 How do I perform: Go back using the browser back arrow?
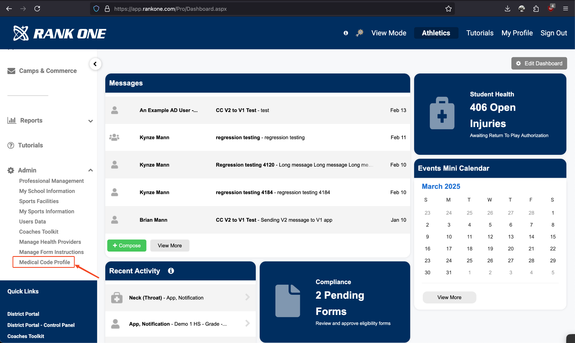(9, 9)
